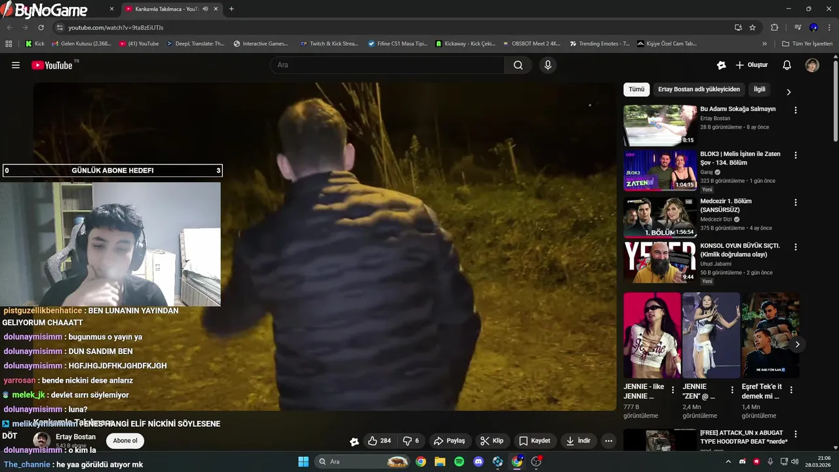
Task: Open options for Eşref Tek'e short
Action: pyautogui.click(x=791, y=390)
